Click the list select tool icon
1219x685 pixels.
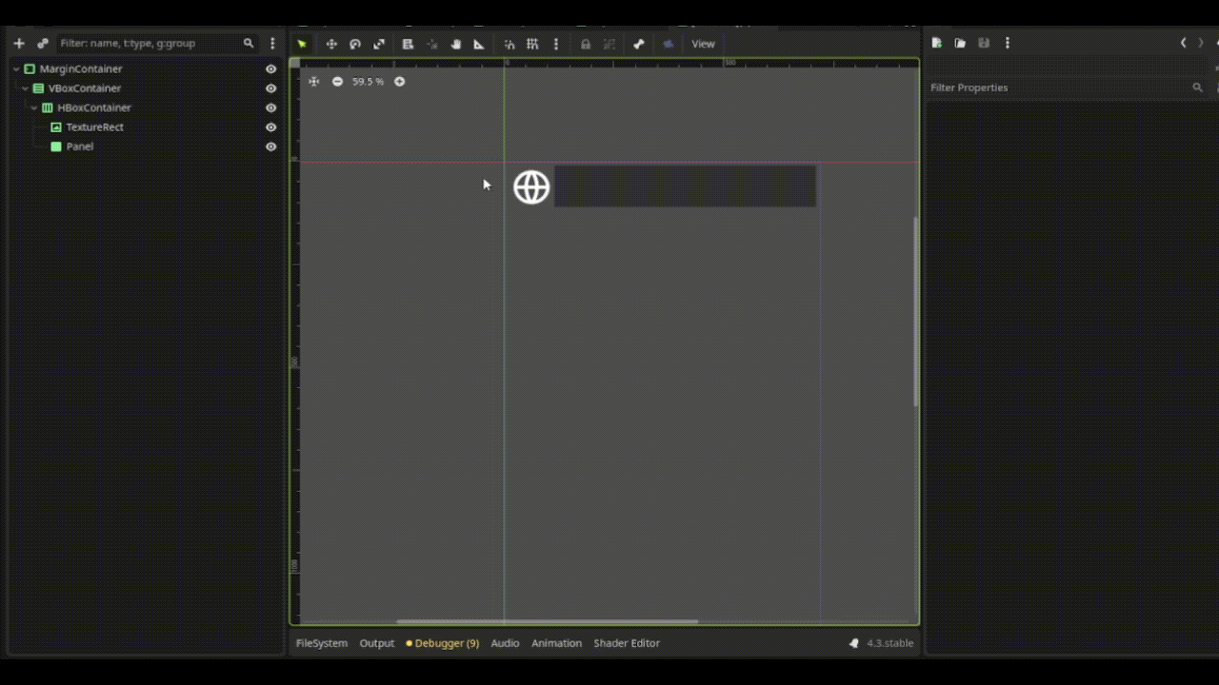click(x=408, y=44)
